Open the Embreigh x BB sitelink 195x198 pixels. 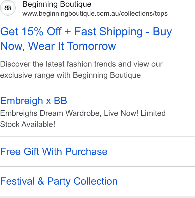tap(34, 101)
